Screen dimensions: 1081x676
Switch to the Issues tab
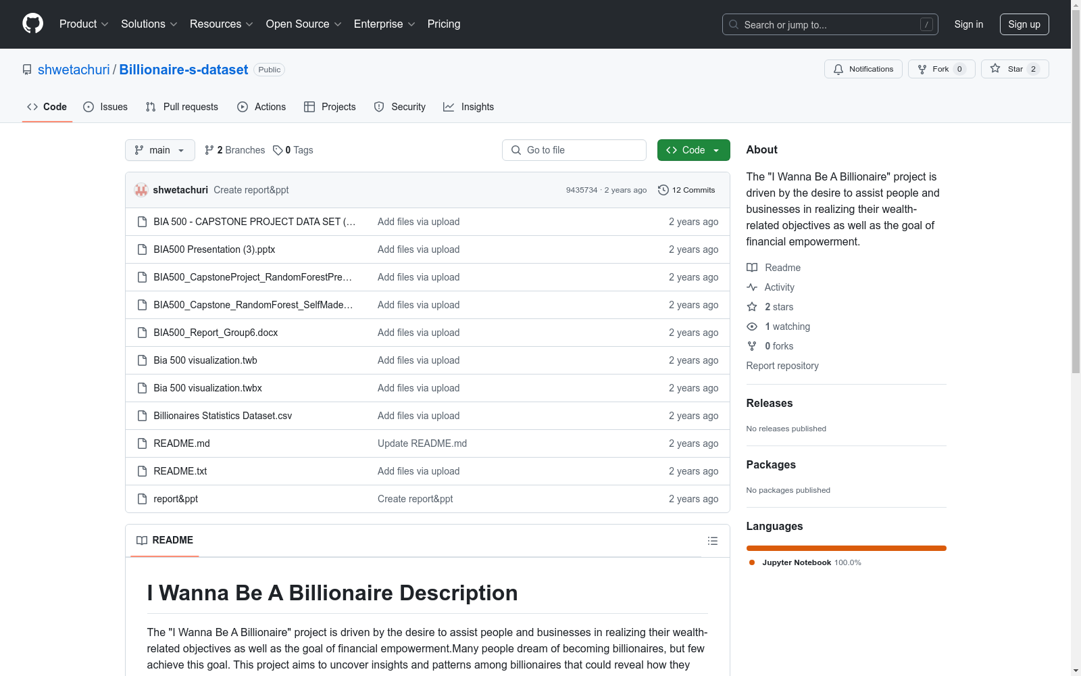(105, 107)
